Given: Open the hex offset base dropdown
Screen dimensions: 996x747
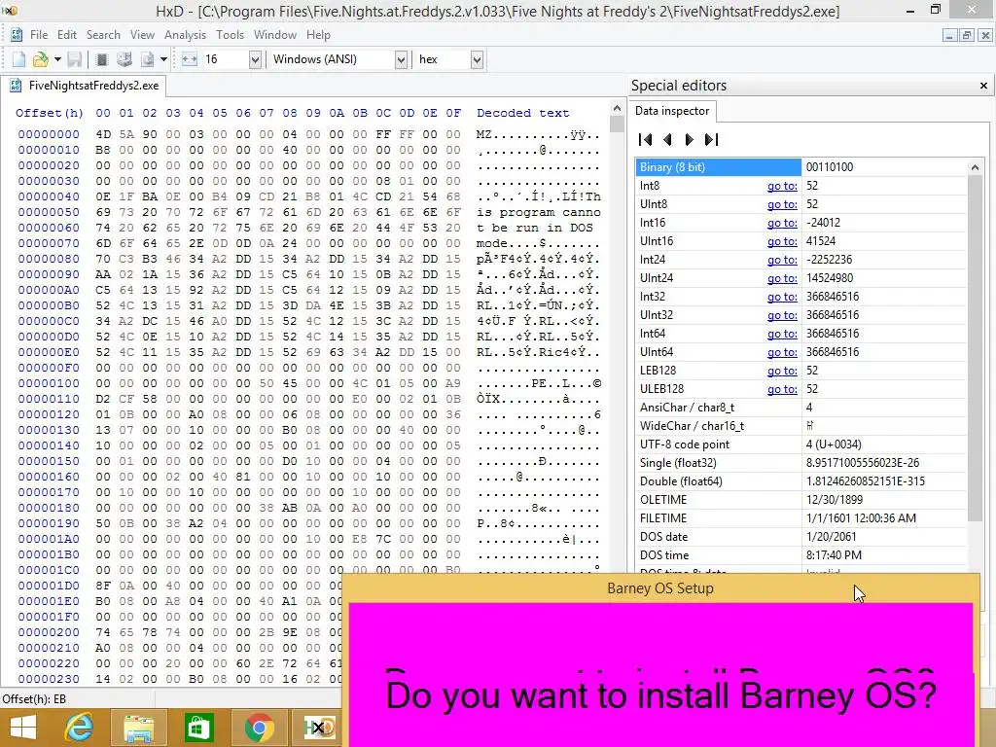Looking at the screenshot, I should (x=477, y=59).
